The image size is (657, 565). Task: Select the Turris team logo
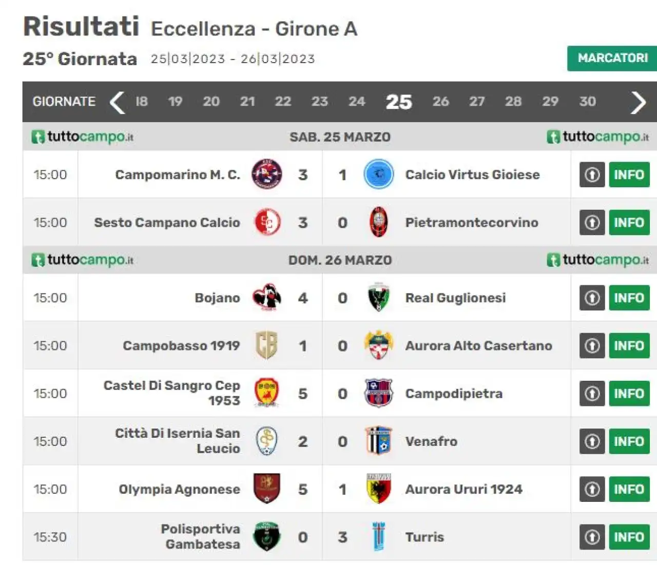(x=379, y=537)
